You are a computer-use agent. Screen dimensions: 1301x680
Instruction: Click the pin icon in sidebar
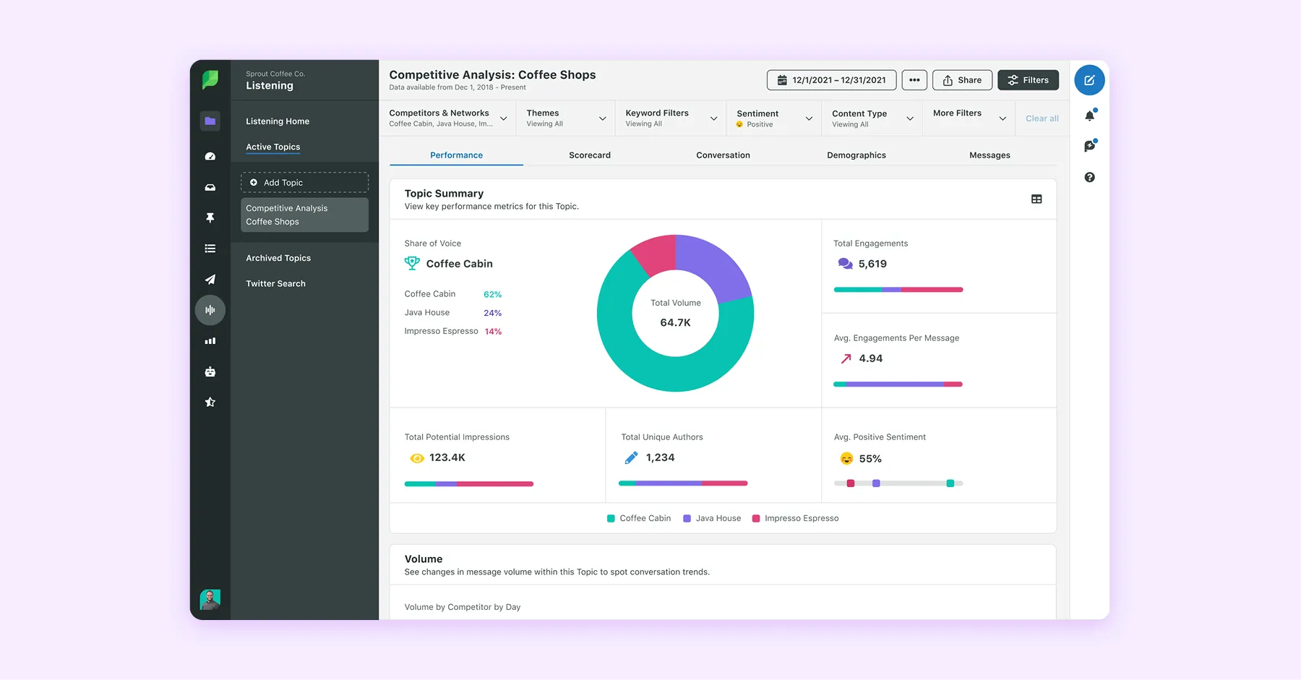(x=210, y=218)
